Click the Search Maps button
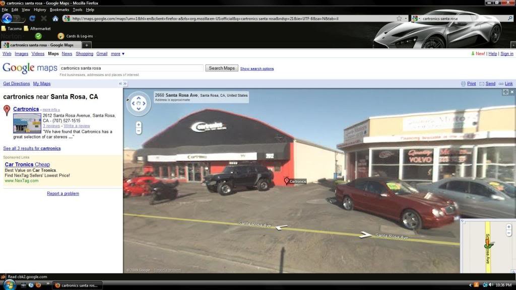Viewport: 516px width, 290px height. click(222, 68)
